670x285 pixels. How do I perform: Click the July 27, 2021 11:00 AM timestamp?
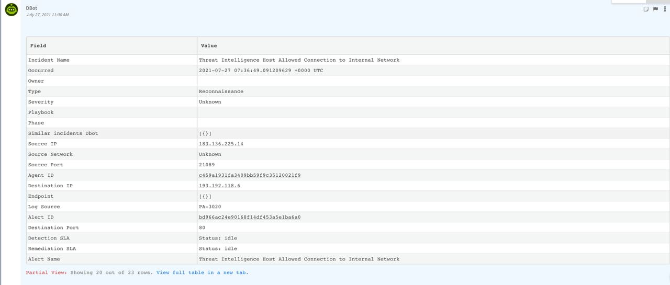click(x=47, y=15)
